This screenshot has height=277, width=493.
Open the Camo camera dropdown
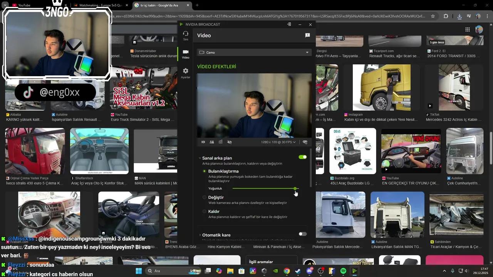(254, 52)
